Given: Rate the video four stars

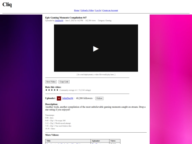Looking at the screenshot, I should point(55,90).
